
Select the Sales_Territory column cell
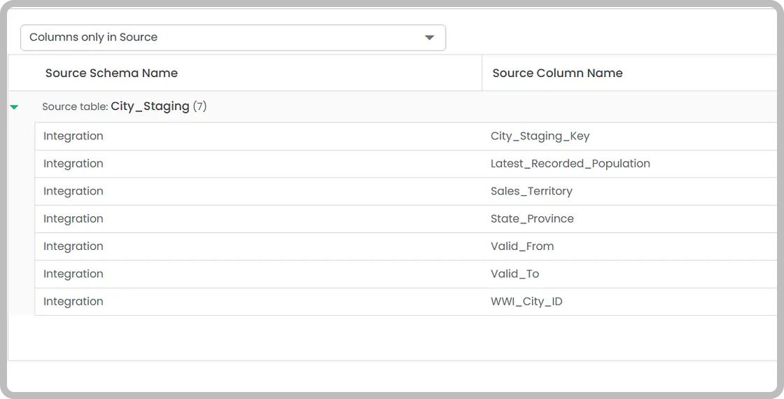click(531, 191)
